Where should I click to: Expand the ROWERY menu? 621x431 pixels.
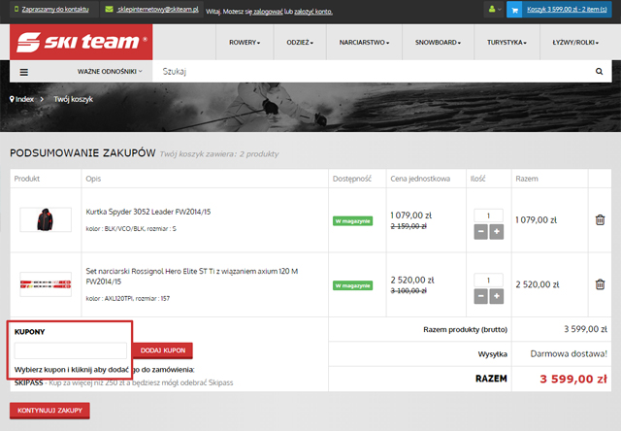[x=245, y=43]
